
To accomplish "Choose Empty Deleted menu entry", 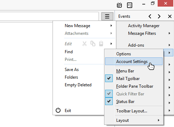I will pyautogui.click(x=78, y=85).
